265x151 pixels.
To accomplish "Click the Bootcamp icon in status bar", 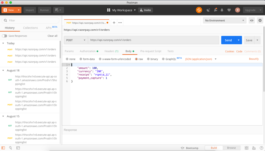I will 182,148.
